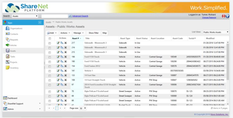Open the help question mark icon

(x=228, y=16)
